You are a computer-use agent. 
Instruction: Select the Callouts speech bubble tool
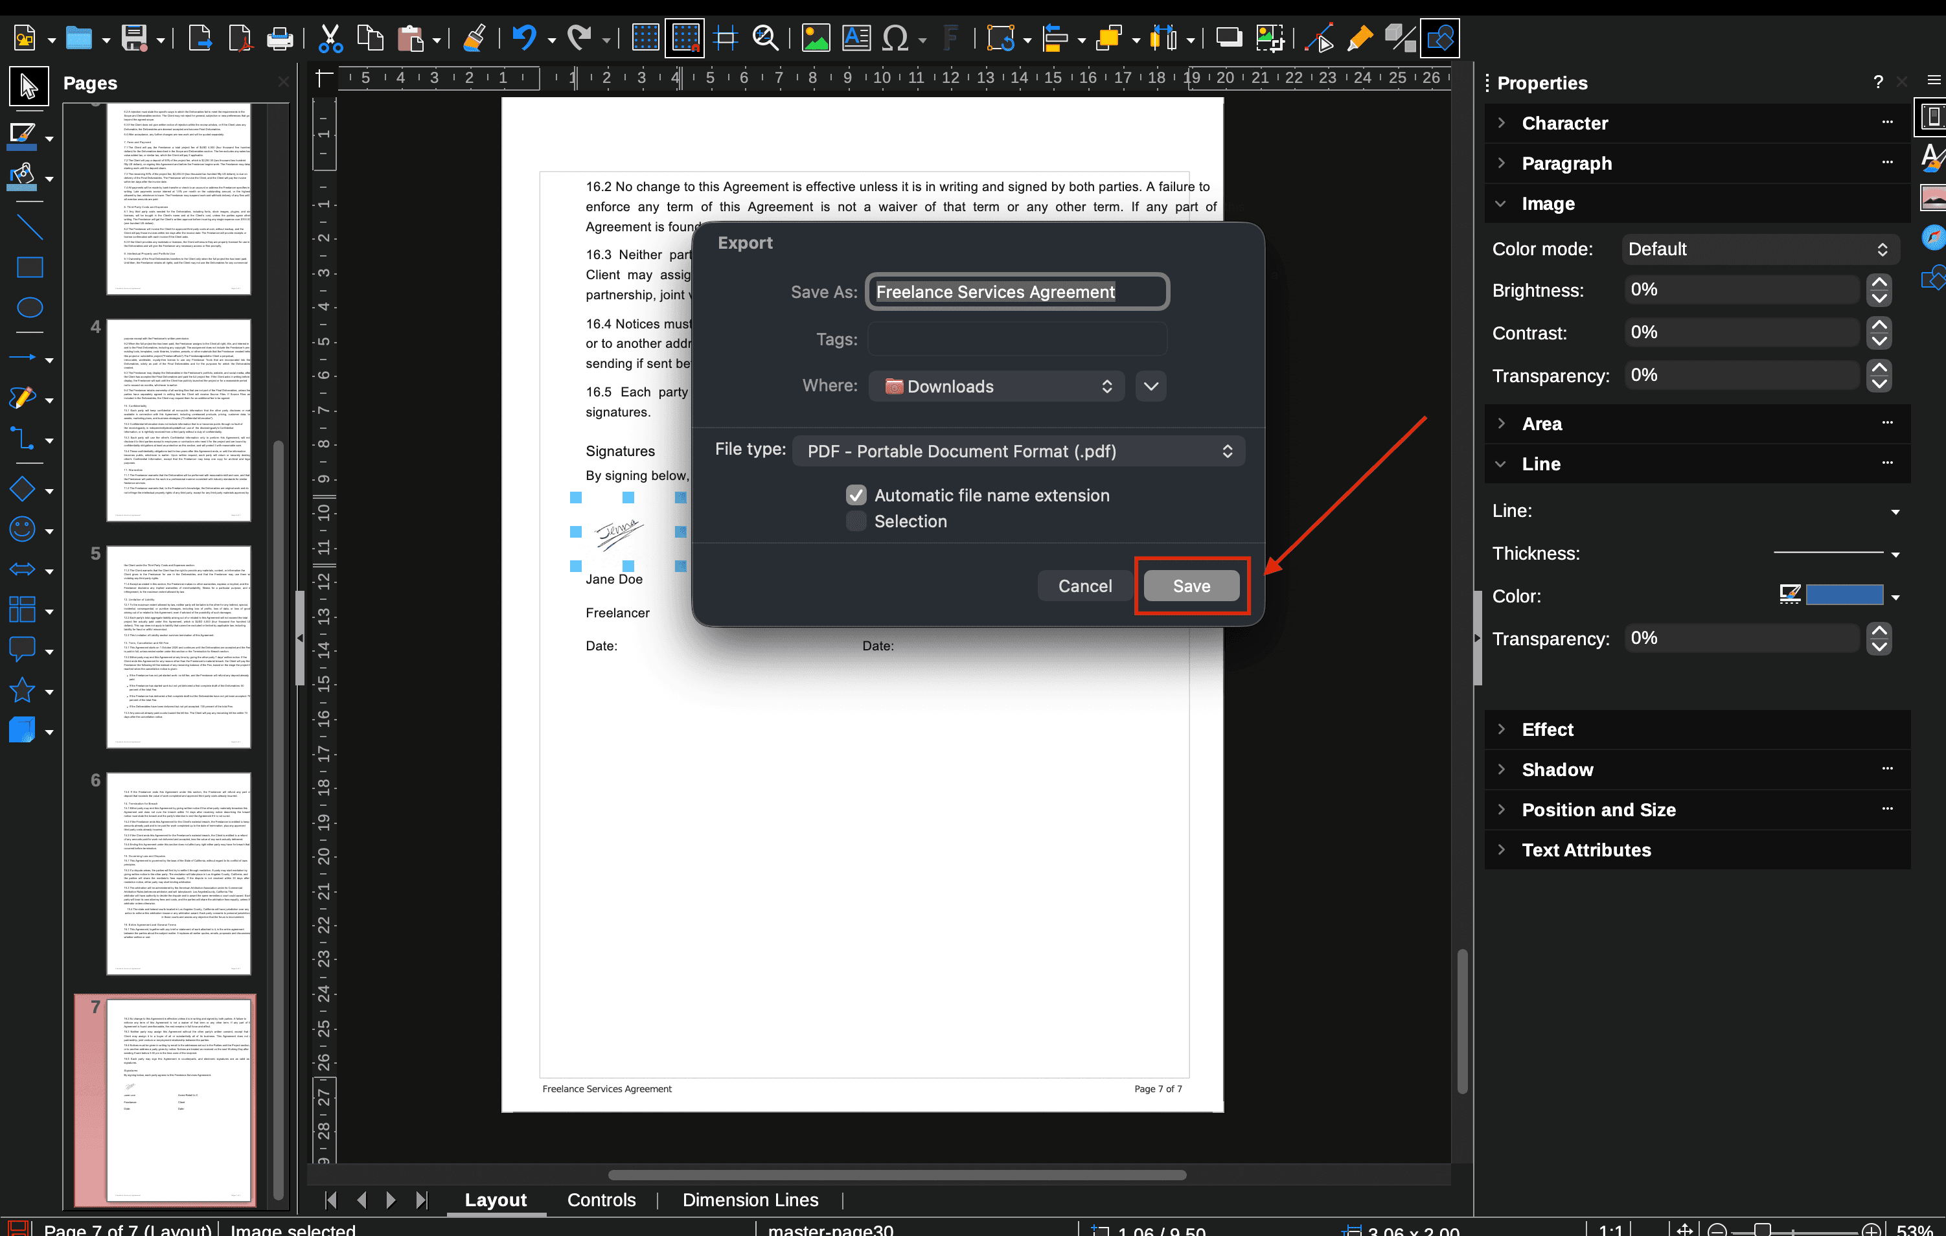point(23,649)
